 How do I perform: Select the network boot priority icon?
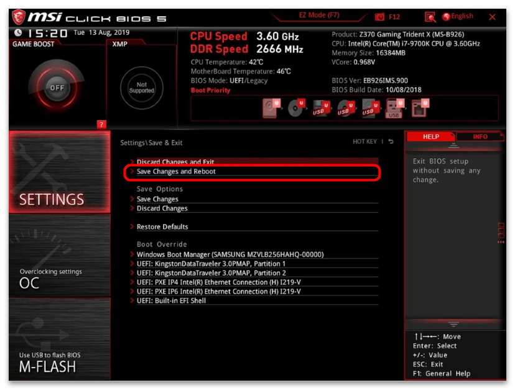420,108
